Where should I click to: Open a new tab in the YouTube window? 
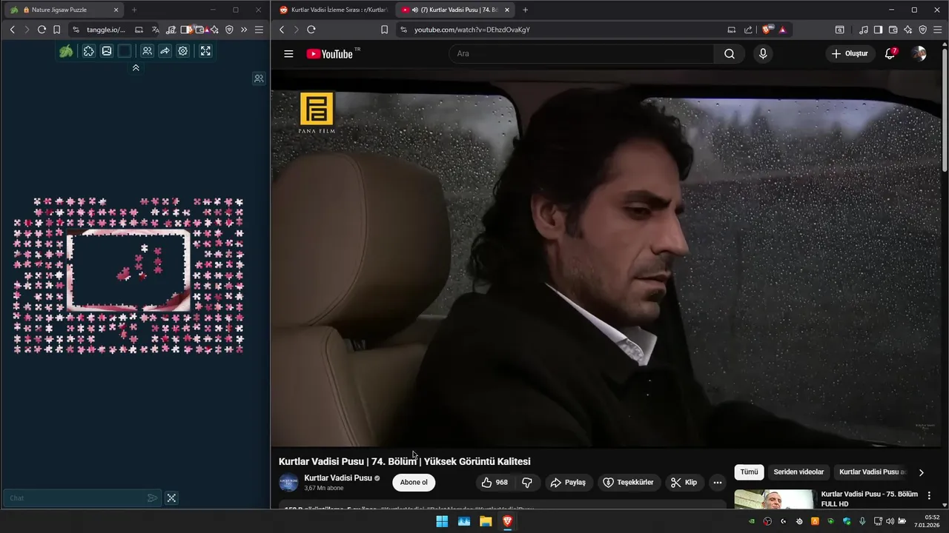point(525,10)
